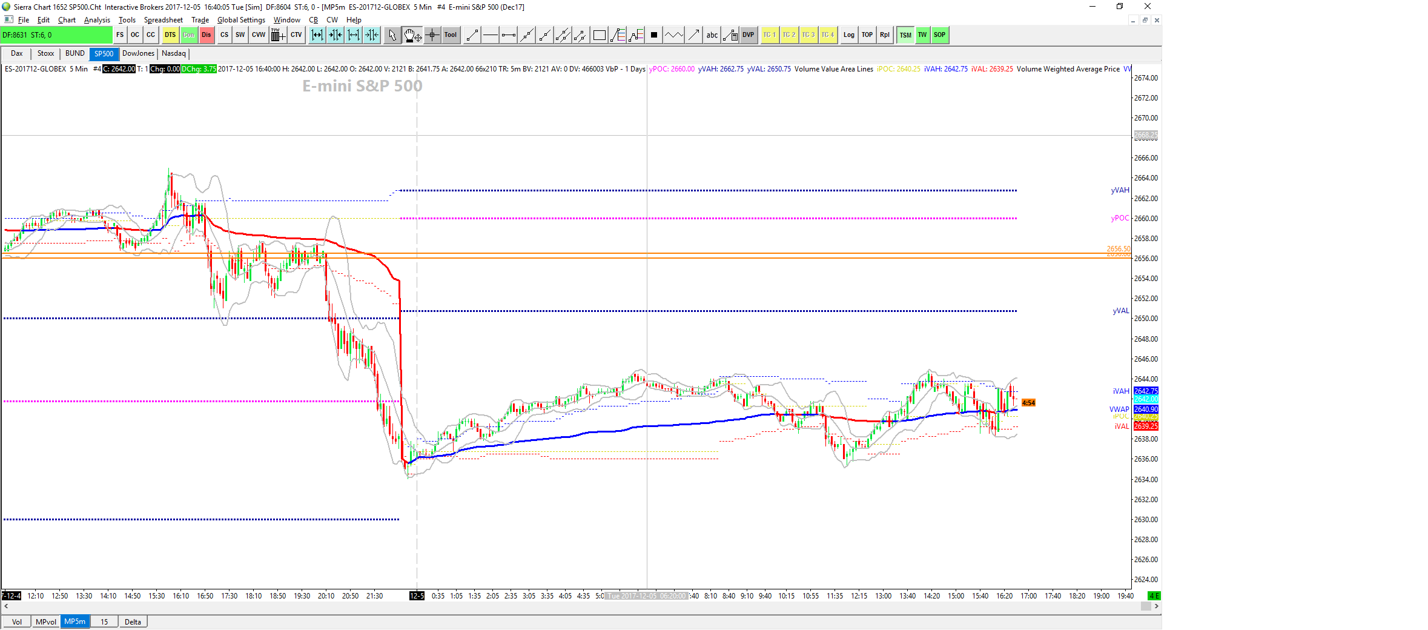Open the Trade menu
This screenshot has height=630, width=1428.
tap(200, 20)
